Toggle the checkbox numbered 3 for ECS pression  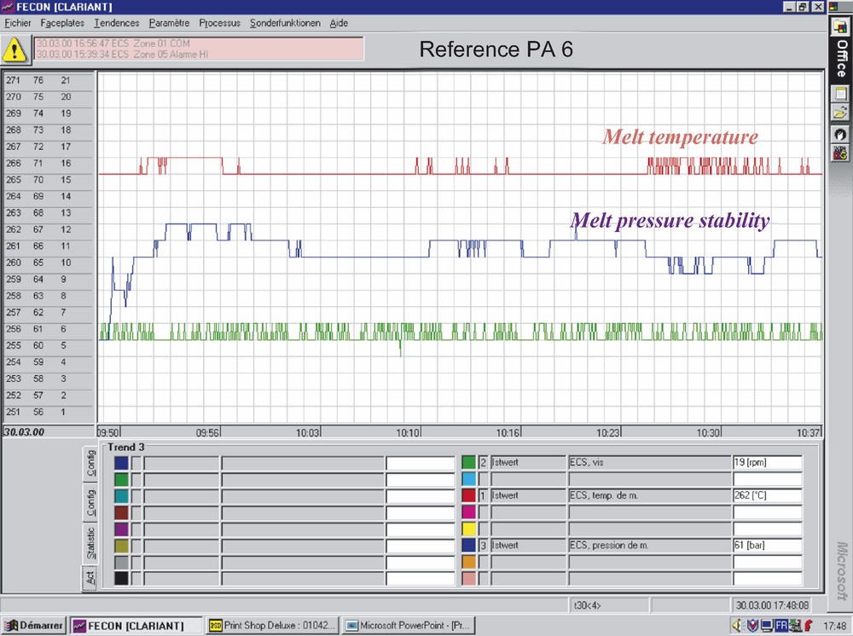point(483,545)
